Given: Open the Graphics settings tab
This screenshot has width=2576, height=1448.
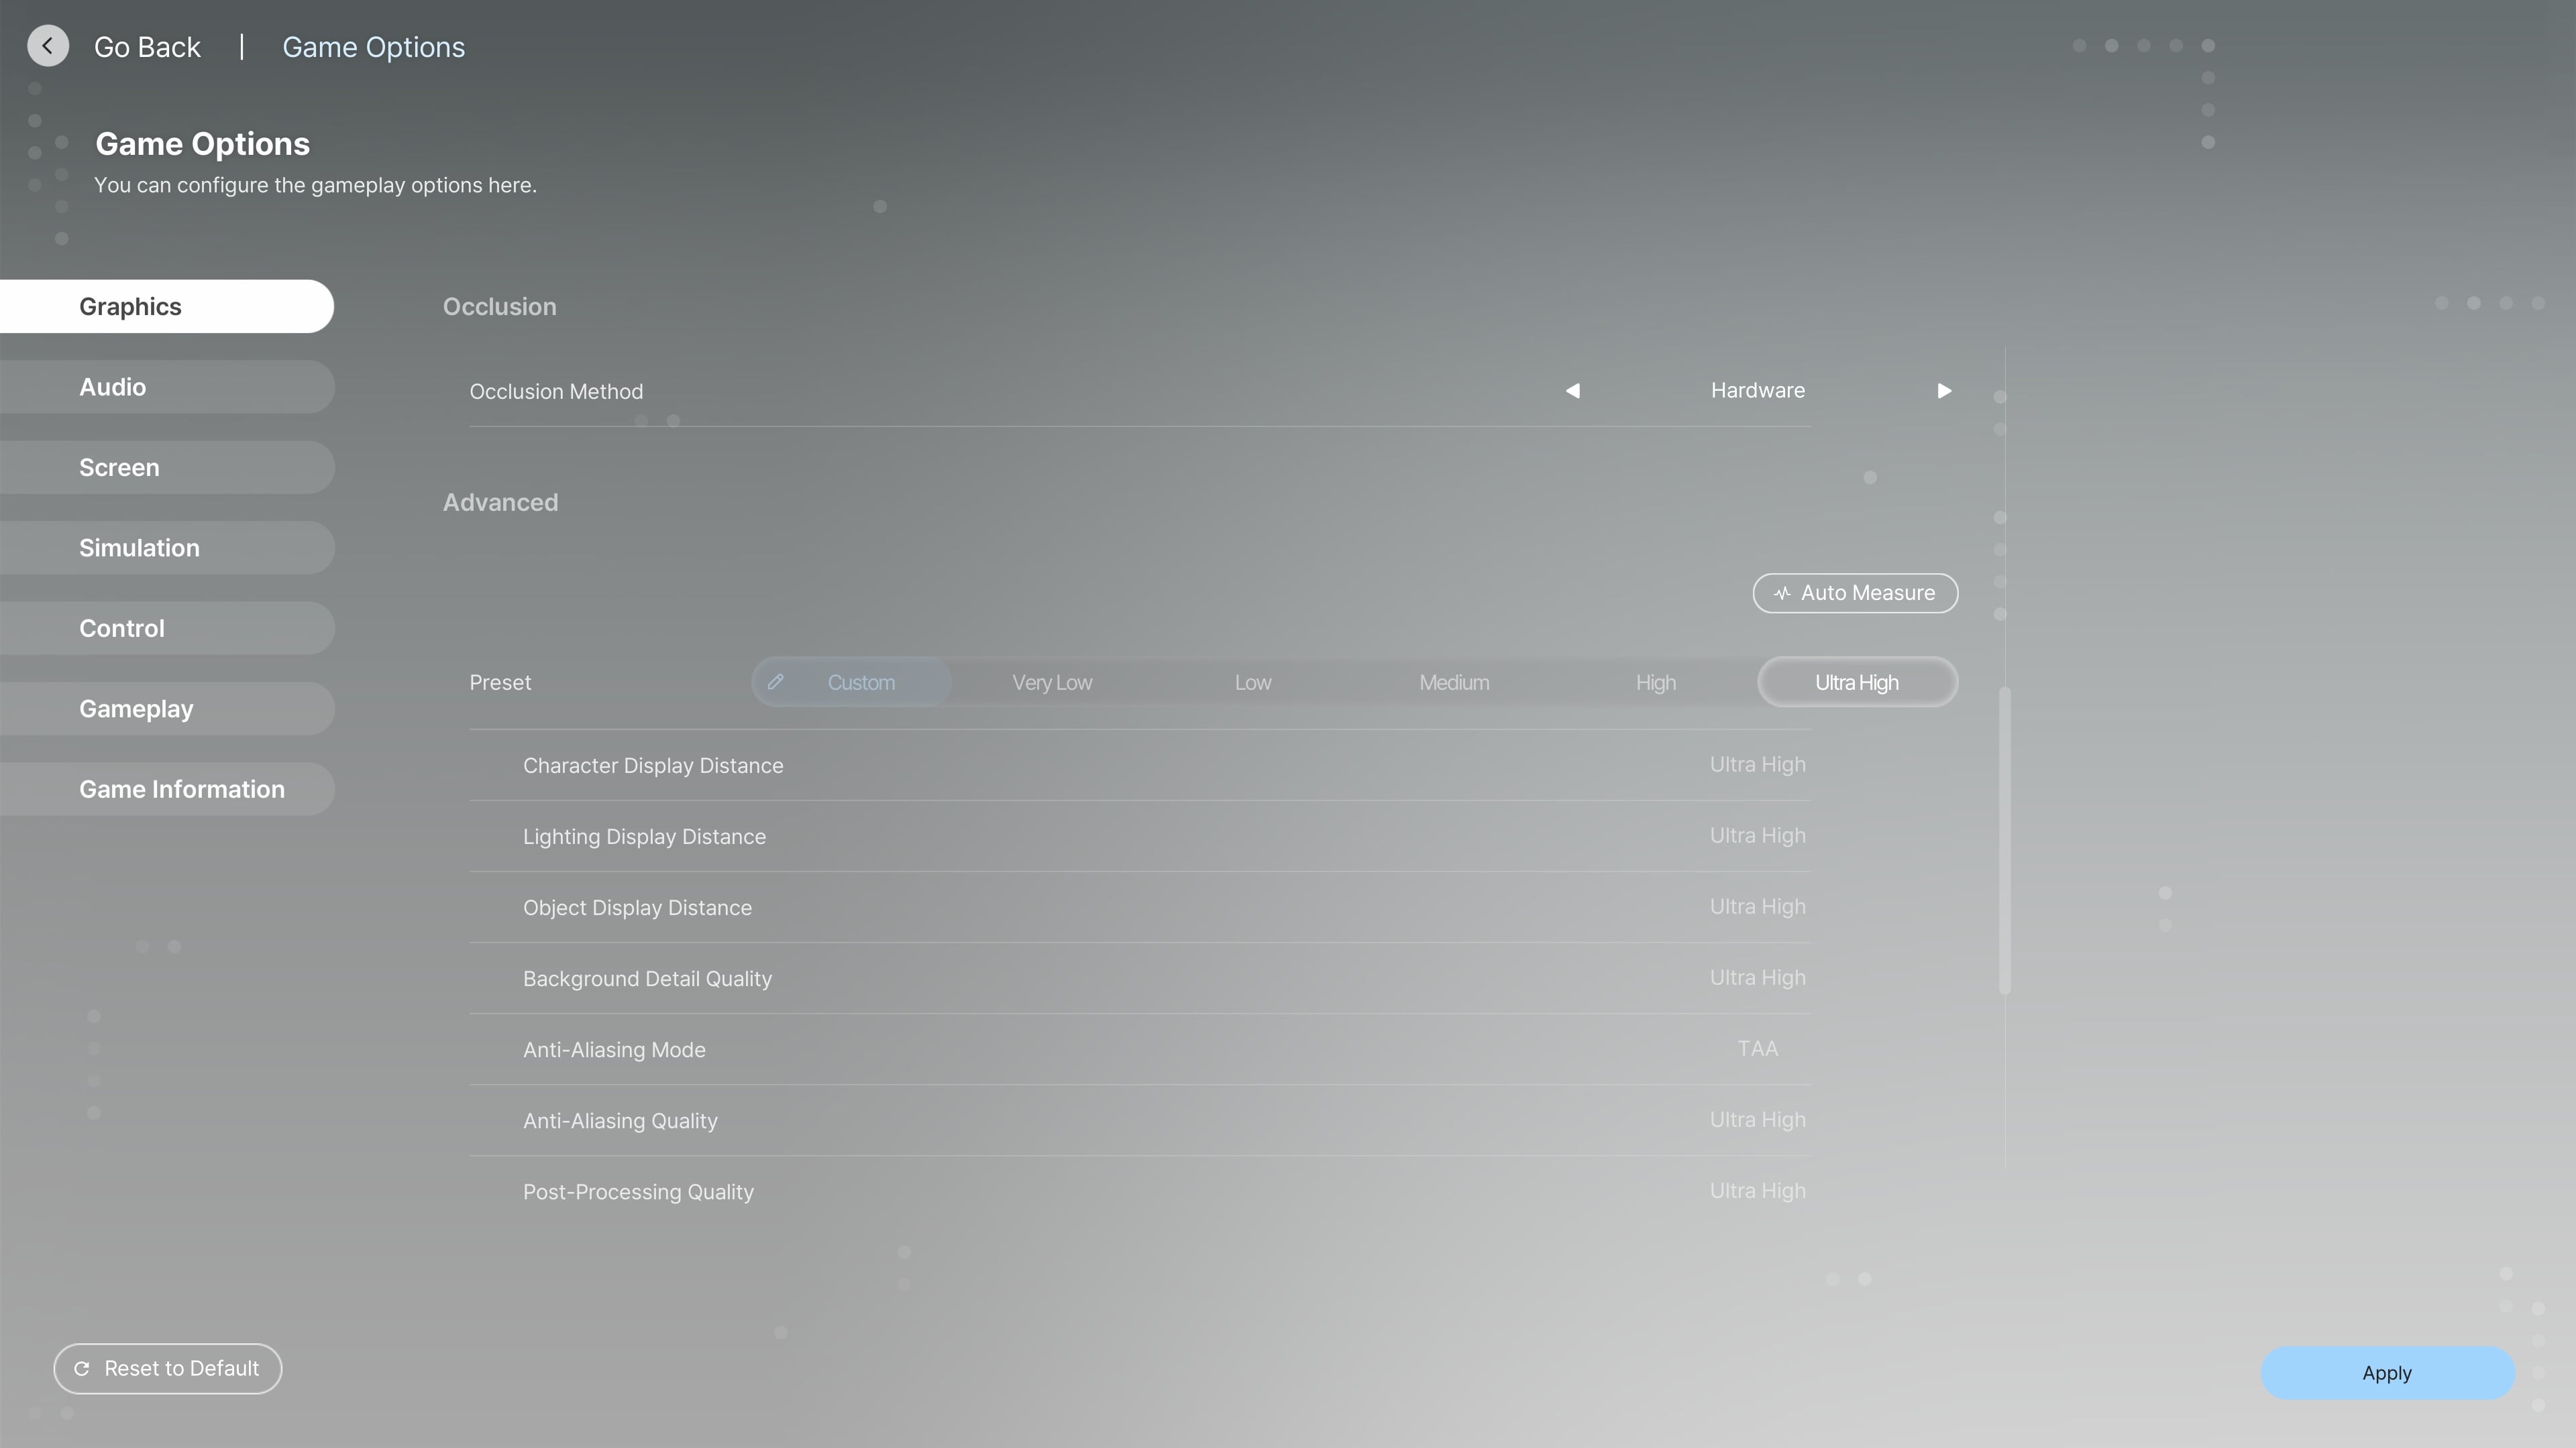Looking at the screenshot, I should click(x=166, y=306).
